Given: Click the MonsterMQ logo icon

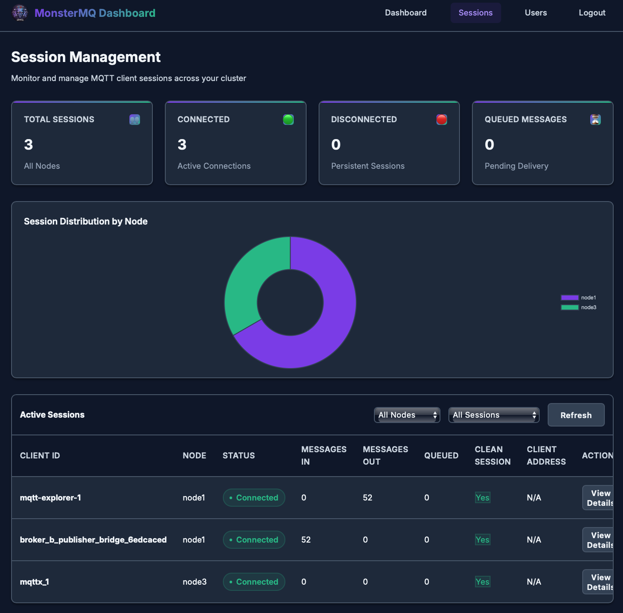Looking at the screenshot, I should tap(20, 13).
